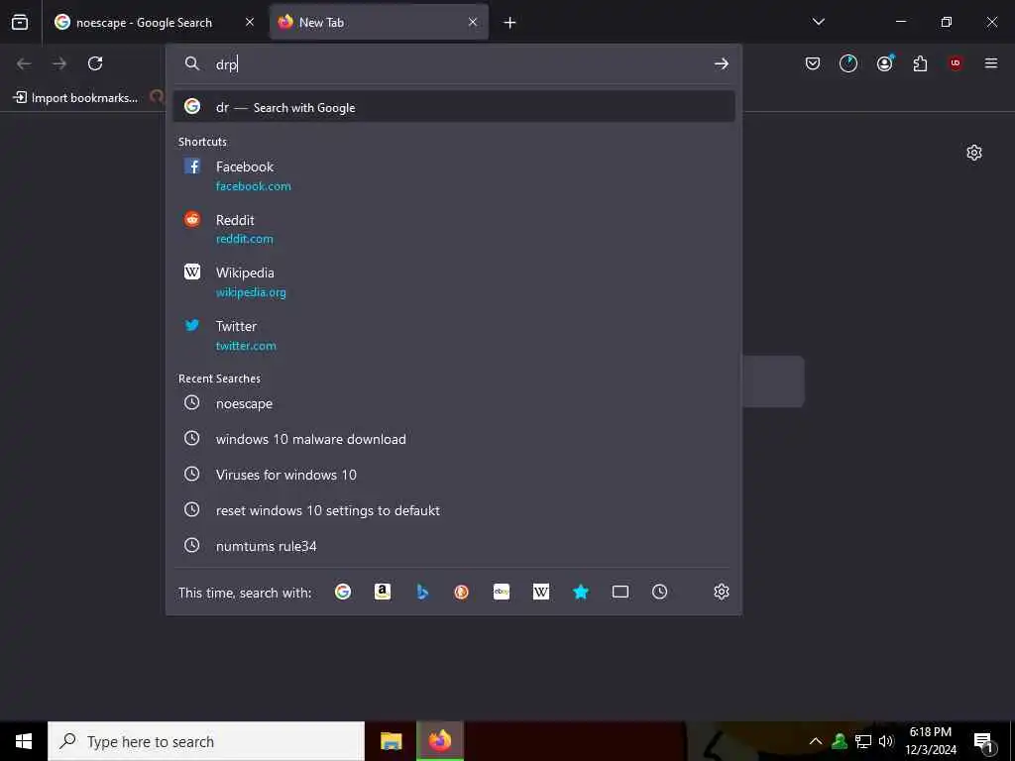Screen dimensions: 1015x761
Task: Select recent search Viruses for windows 10
Action: click(454, 475)
